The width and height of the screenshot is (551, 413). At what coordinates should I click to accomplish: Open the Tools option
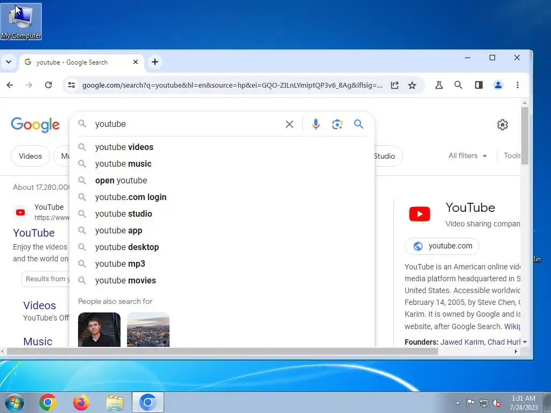512,155
